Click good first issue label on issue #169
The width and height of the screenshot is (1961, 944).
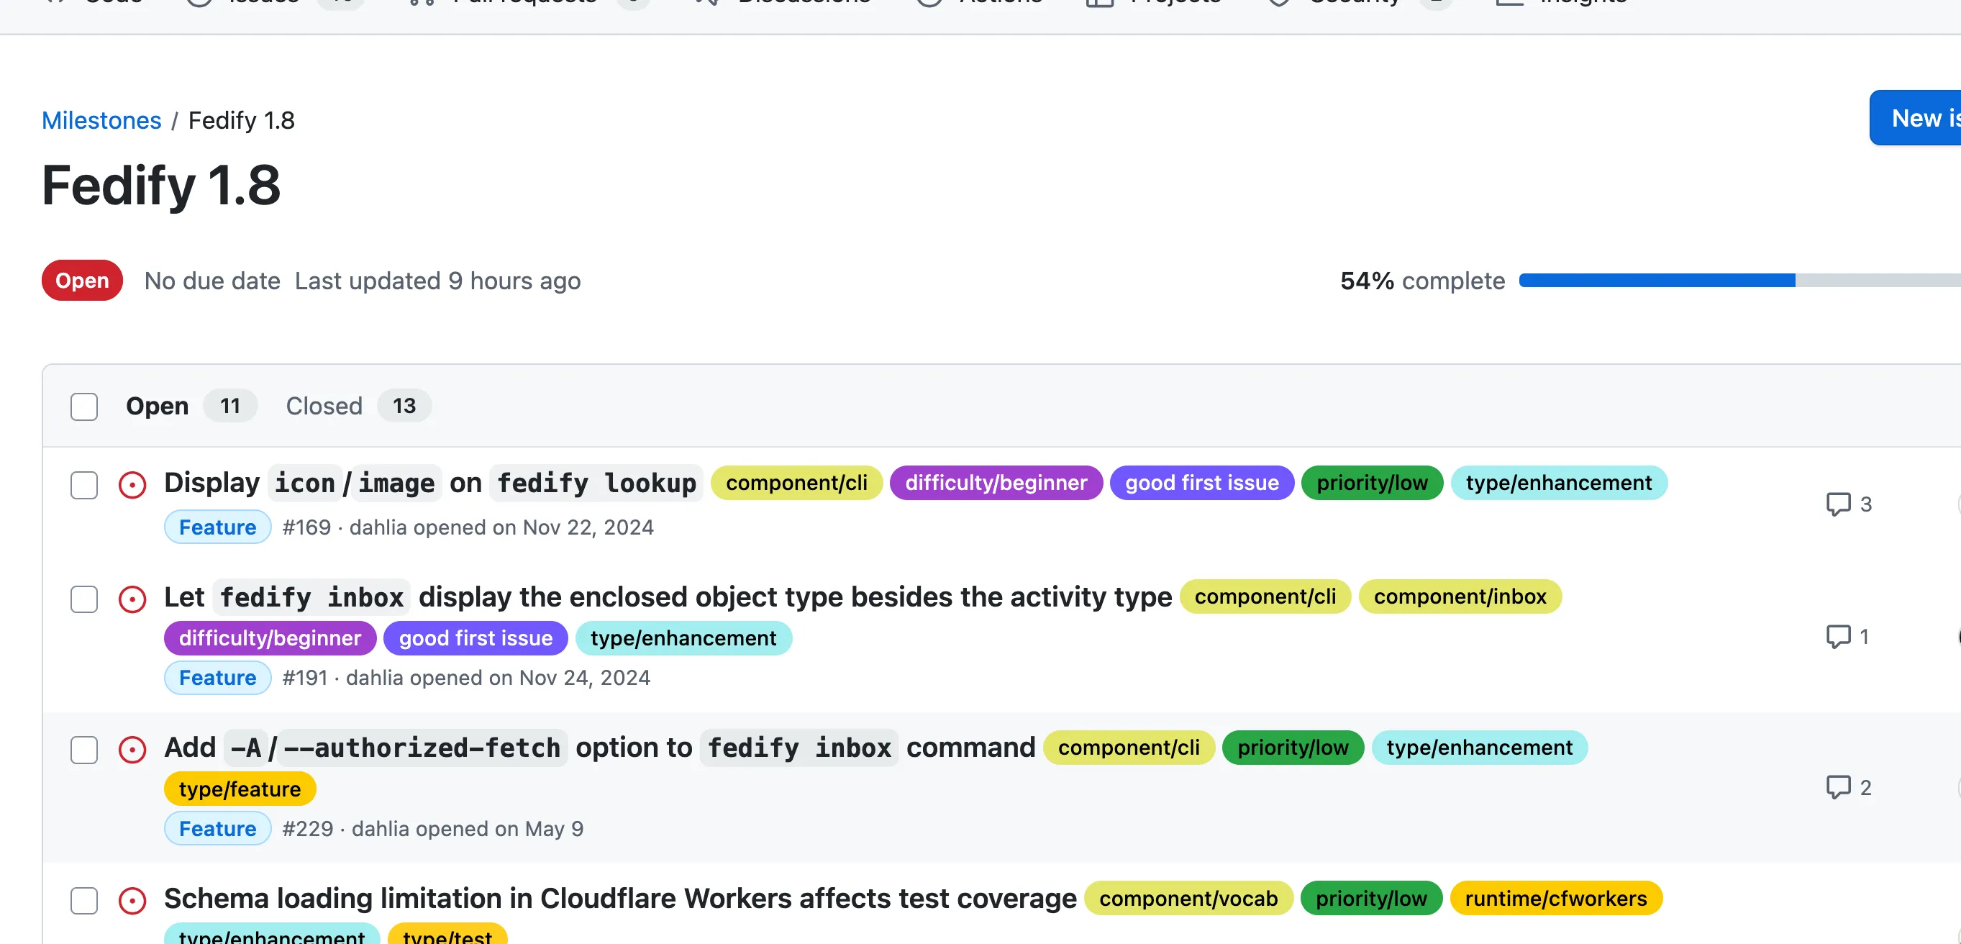(1202, 483)
